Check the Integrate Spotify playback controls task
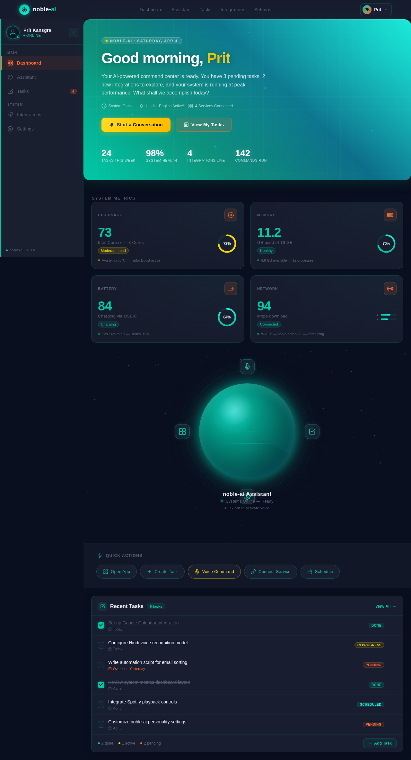411x760 pixels. (x=101, y=705)
